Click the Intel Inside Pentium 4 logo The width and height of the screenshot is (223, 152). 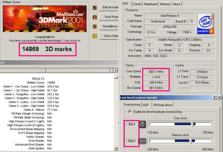tap(205, 24)
